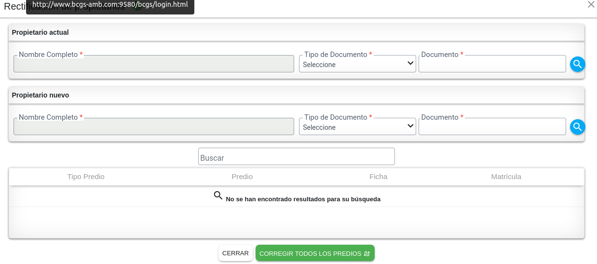Image resolution: width=597 pixels, height=264 pixels.
Task: Open Tipo de Documento dropdown for Propietario nuevo
Action: 357,127
